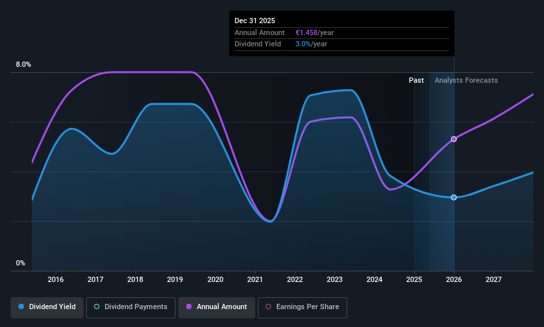The height and width of the screenshot is (327, 544).
Task: Click the 2019 x-axis label
Action: click(175, 279)
